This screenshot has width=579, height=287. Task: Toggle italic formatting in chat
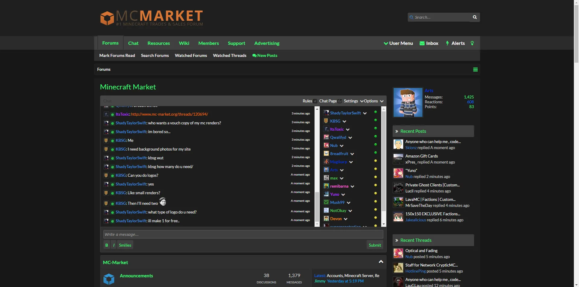tap(114, 245)
